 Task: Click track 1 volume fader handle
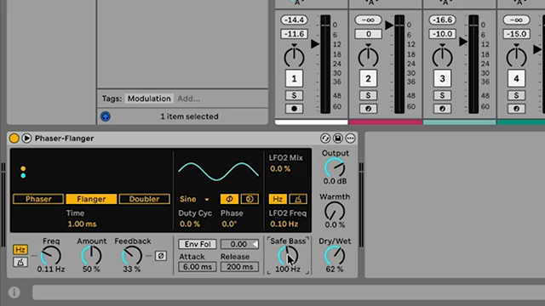pos(315,44)
